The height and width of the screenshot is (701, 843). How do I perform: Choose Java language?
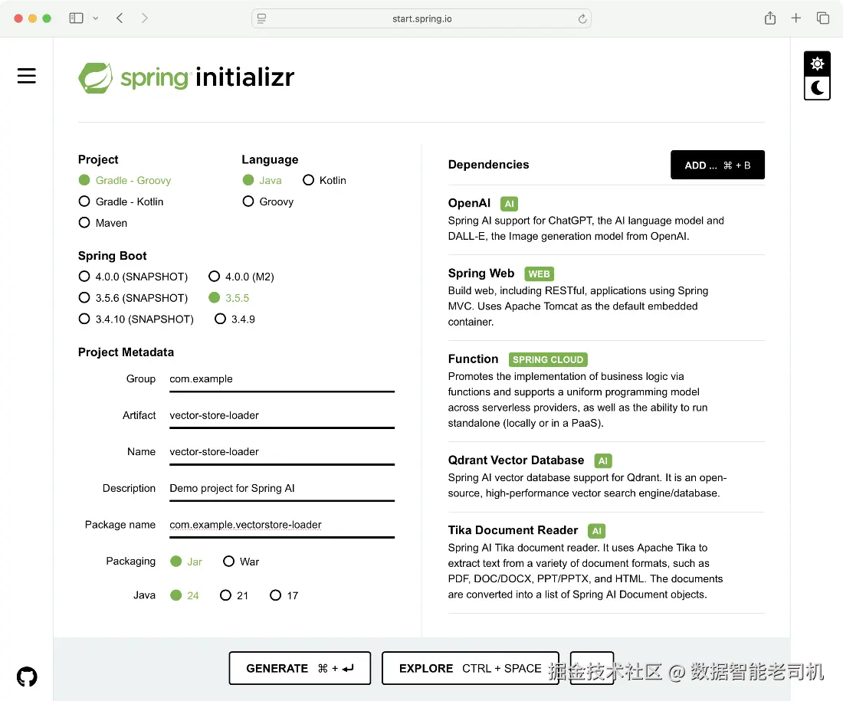(x=262, y=180)
